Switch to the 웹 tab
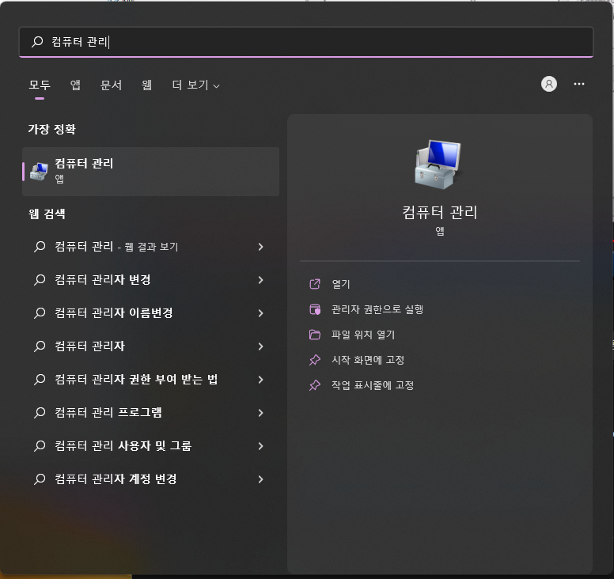The height and width of the screenshot is (579, 614). [147, 85]
